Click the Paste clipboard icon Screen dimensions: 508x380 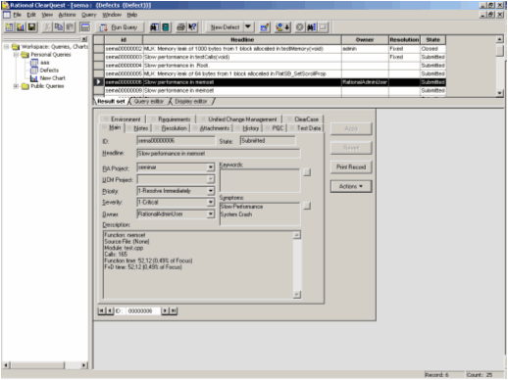click(70, 27)
